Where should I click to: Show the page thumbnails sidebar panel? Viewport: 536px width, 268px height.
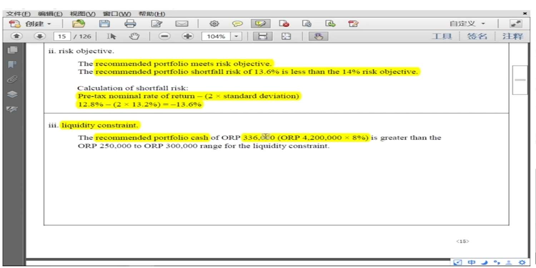click(13, 50)
